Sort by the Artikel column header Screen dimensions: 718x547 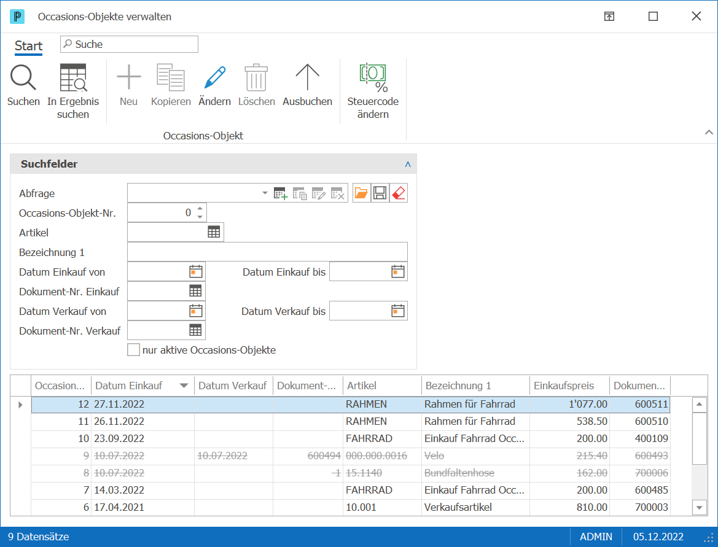382,386
